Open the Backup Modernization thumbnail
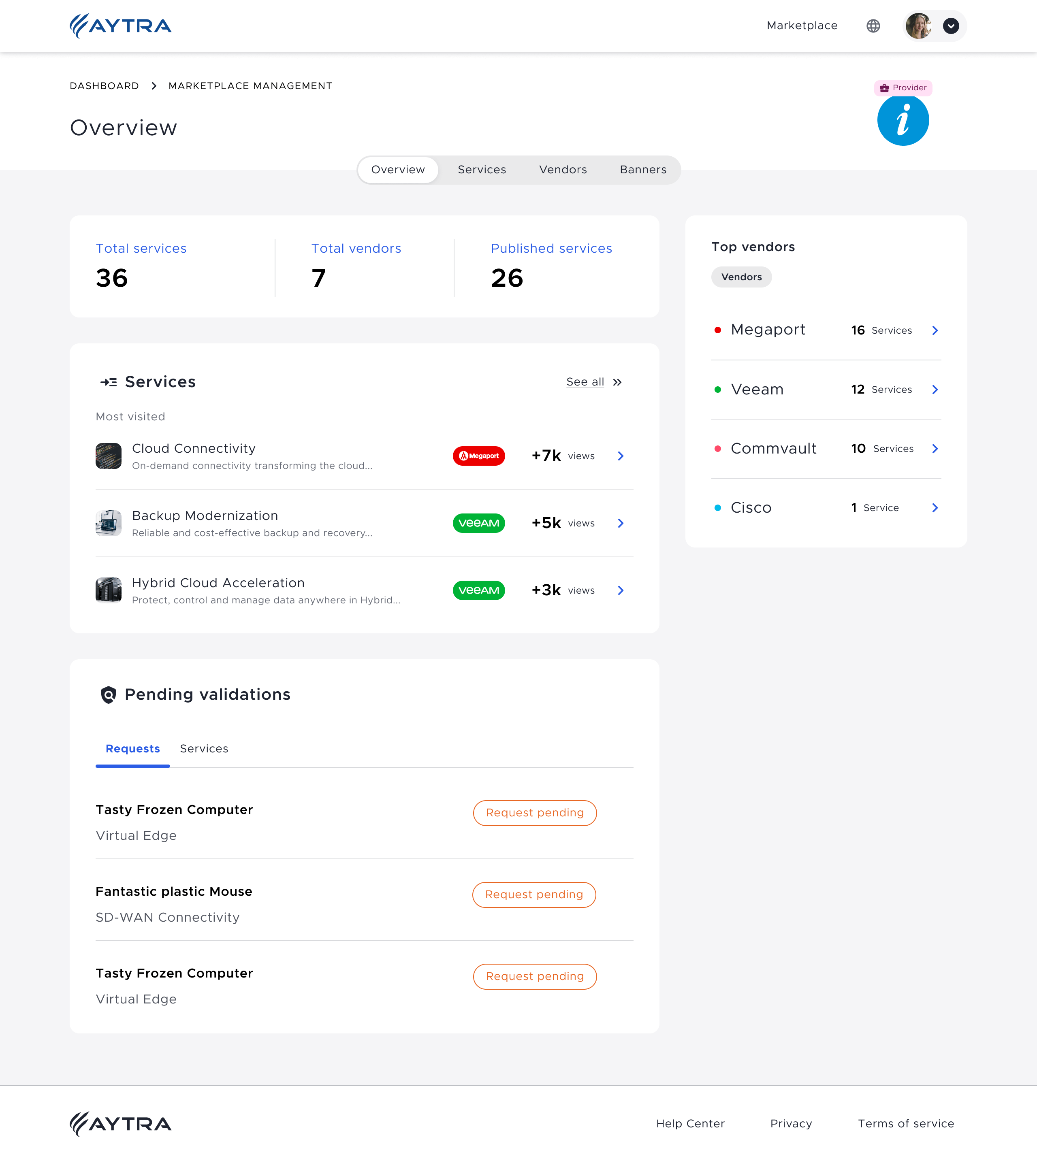This screenshot has height=1163, width=1037. pyautogui.click(x=108, y=524)
